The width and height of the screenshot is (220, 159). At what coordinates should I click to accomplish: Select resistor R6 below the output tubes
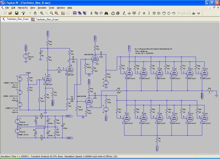click(157, 140)
